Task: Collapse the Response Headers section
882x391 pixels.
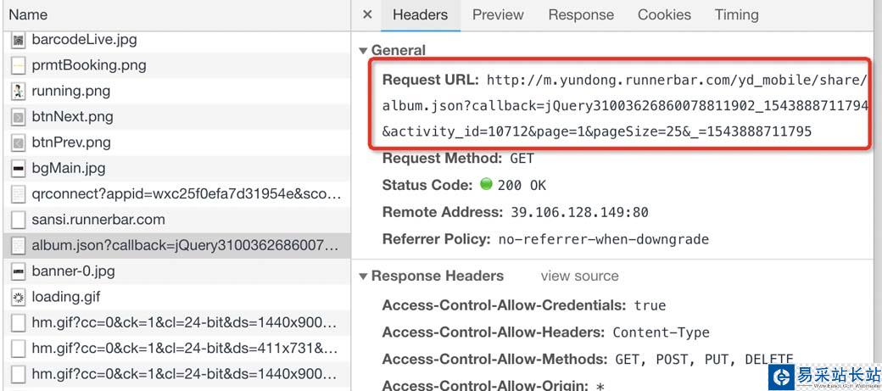Action: click(x=363, y=276)
